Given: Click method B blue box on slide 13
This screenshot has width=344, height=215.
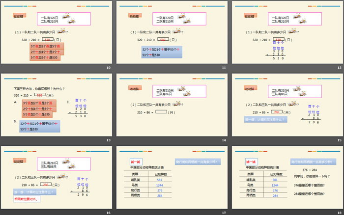Looking at the screenshot, I should pyautogui.click(x=40, y=126).
